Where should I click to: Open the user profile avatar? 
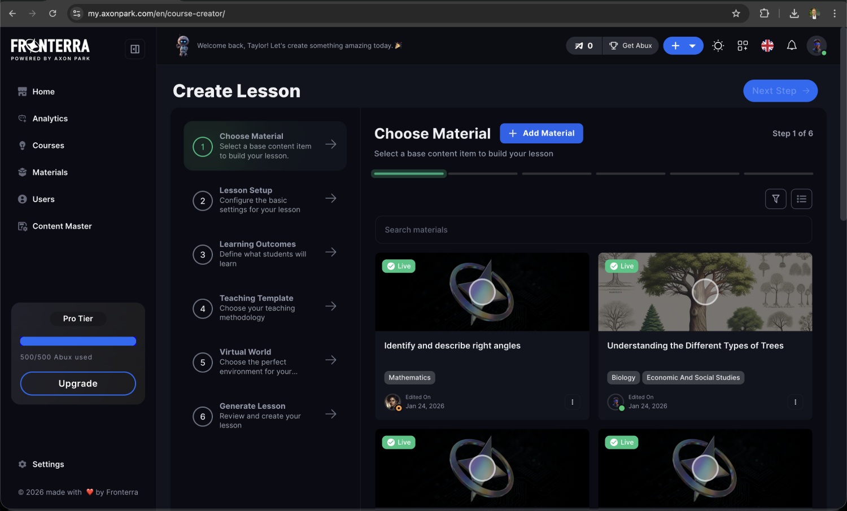[x=817, y=46]
